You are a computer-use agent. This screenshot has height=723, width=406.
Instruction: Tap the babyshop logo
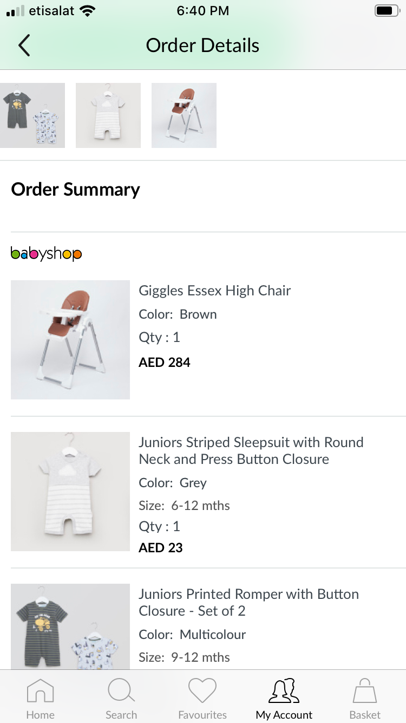[46, 254]
